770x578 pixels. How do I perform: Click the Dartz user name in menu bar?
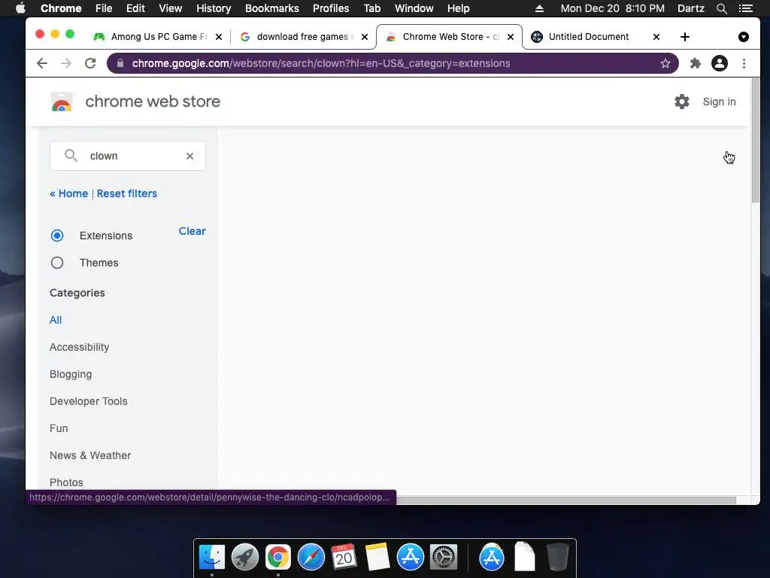(690, 8)
